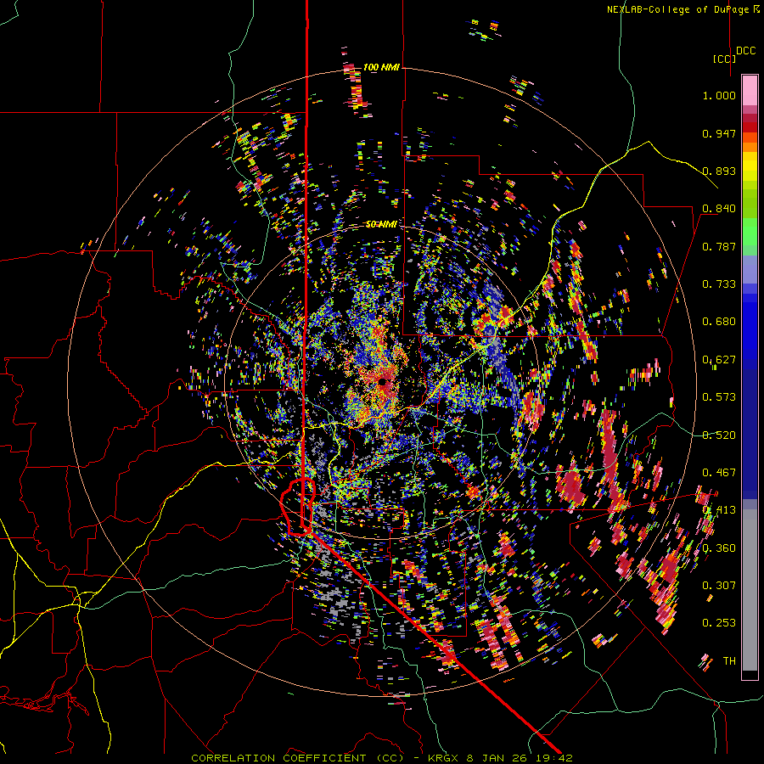
Task: Click the KRGX 8 JAN 26 19:42 timestamp
Action: [500, 758]
